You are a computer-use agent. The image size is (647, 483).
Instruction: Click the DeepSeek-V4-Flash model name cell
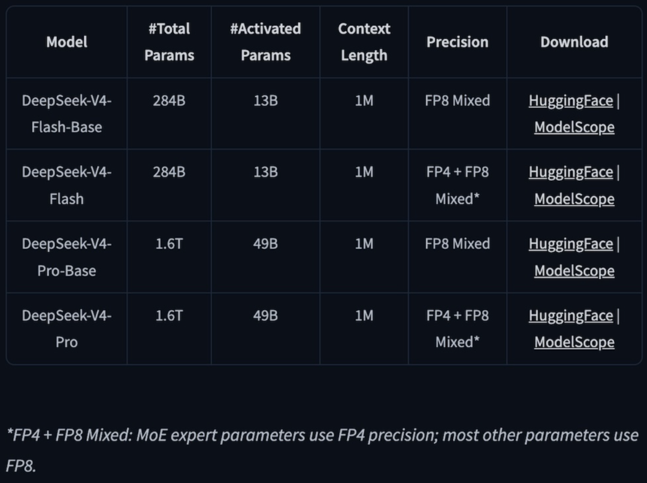[66, 186]
